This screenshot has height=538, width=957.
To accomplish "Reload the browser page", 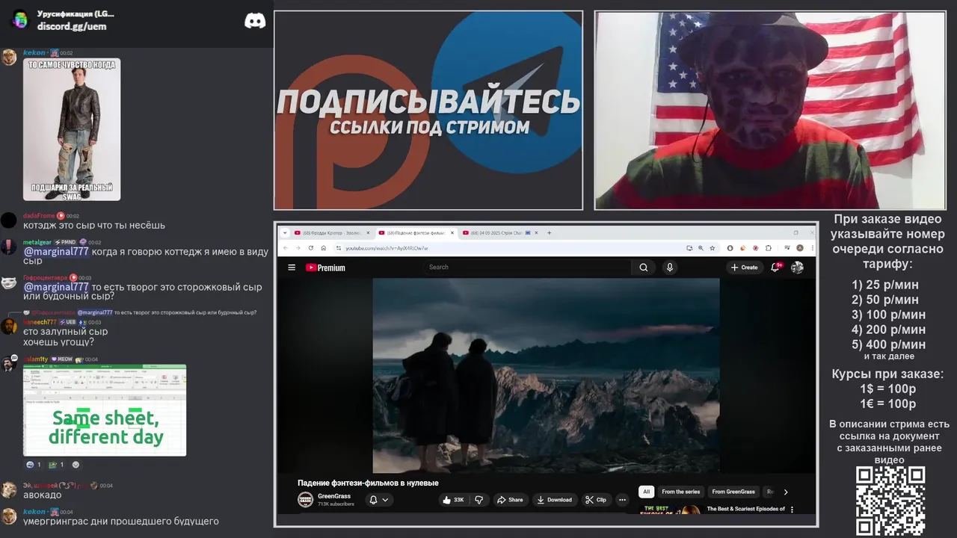I will (x=311, y=247).
